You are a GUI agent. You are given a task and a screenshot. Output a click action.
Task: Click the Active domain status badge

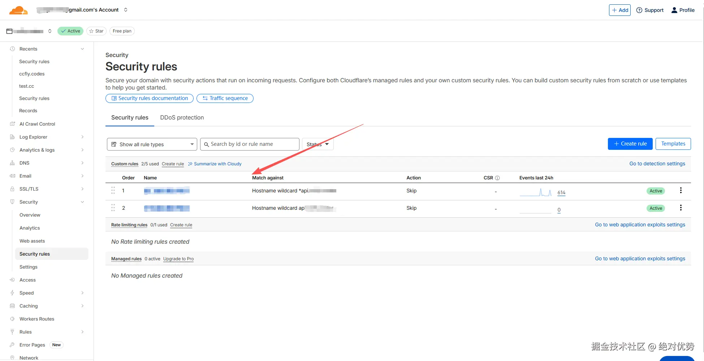(70, 31)
